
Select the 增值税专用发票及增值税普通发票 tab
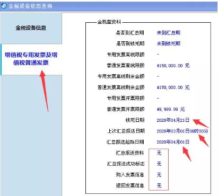pyautogui.click(x=31, y=59)
